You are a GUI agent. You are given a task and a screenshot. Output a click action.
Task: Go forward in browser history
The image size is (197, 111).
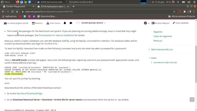(8, 11)
